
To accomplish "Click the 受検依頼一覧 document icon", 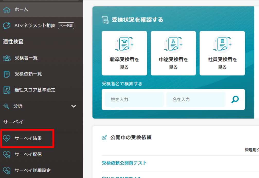I will 7,74.
